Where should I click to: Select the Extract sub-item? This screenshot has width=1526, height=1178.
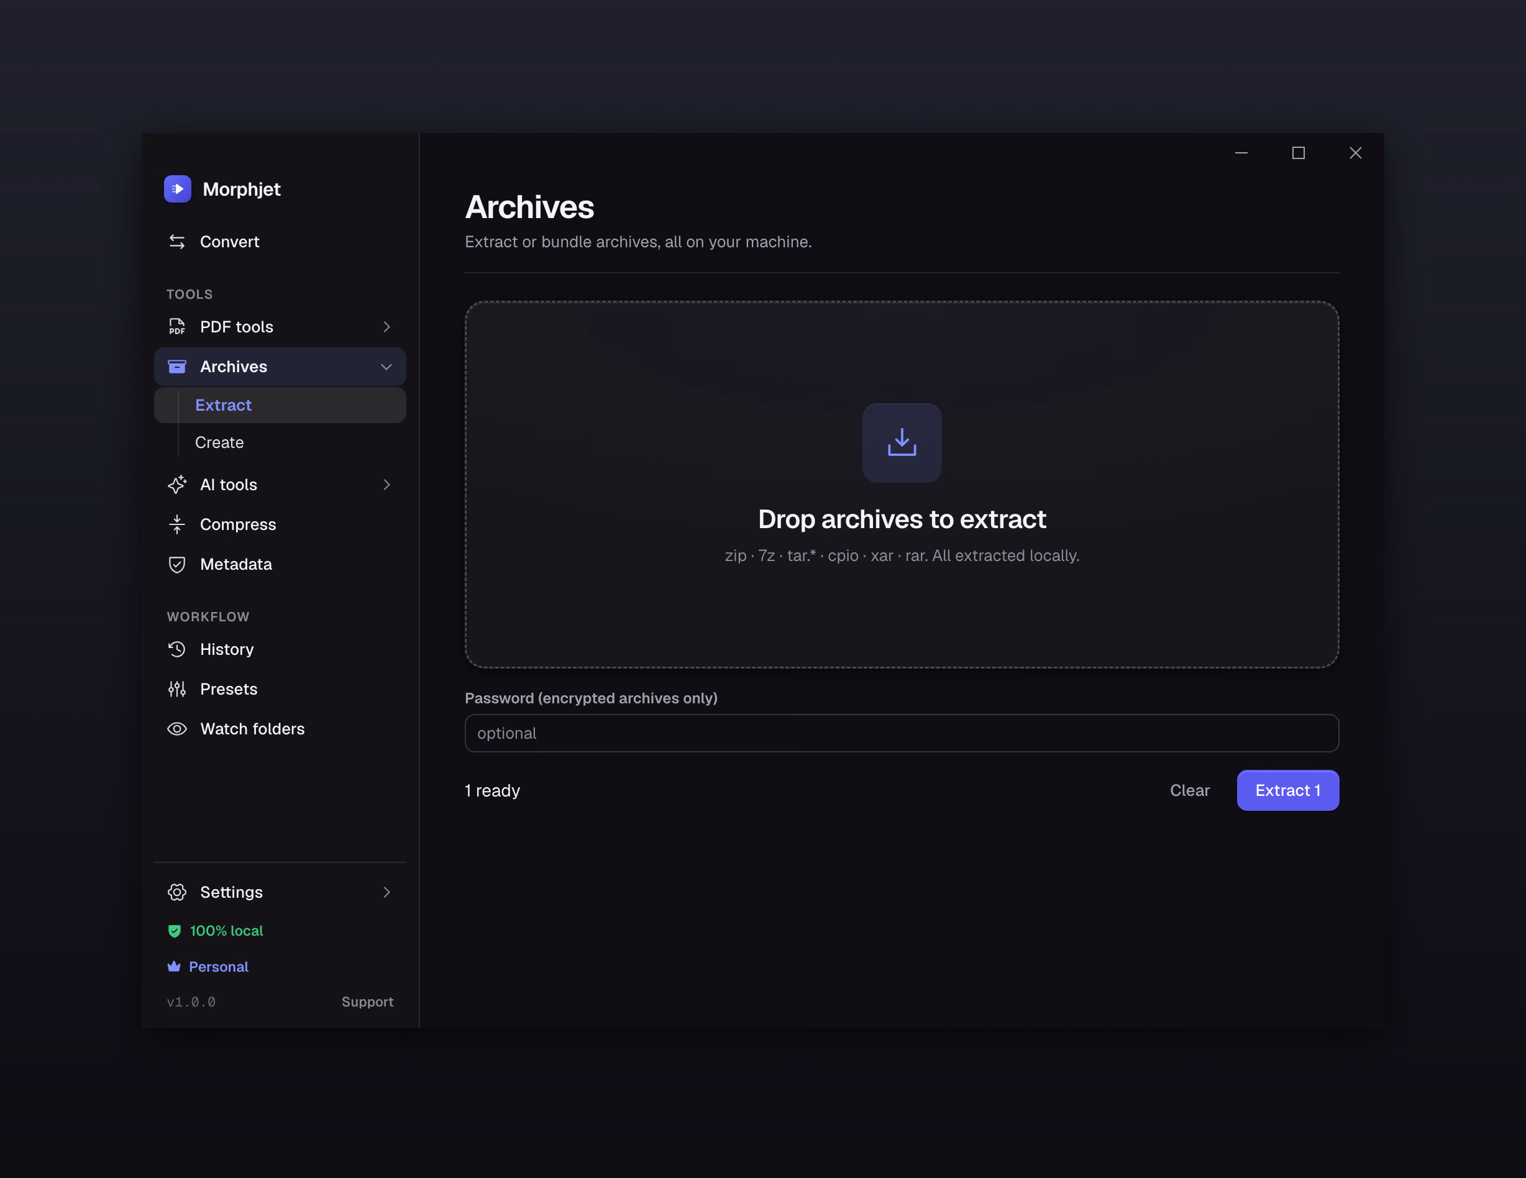(280, 405)
